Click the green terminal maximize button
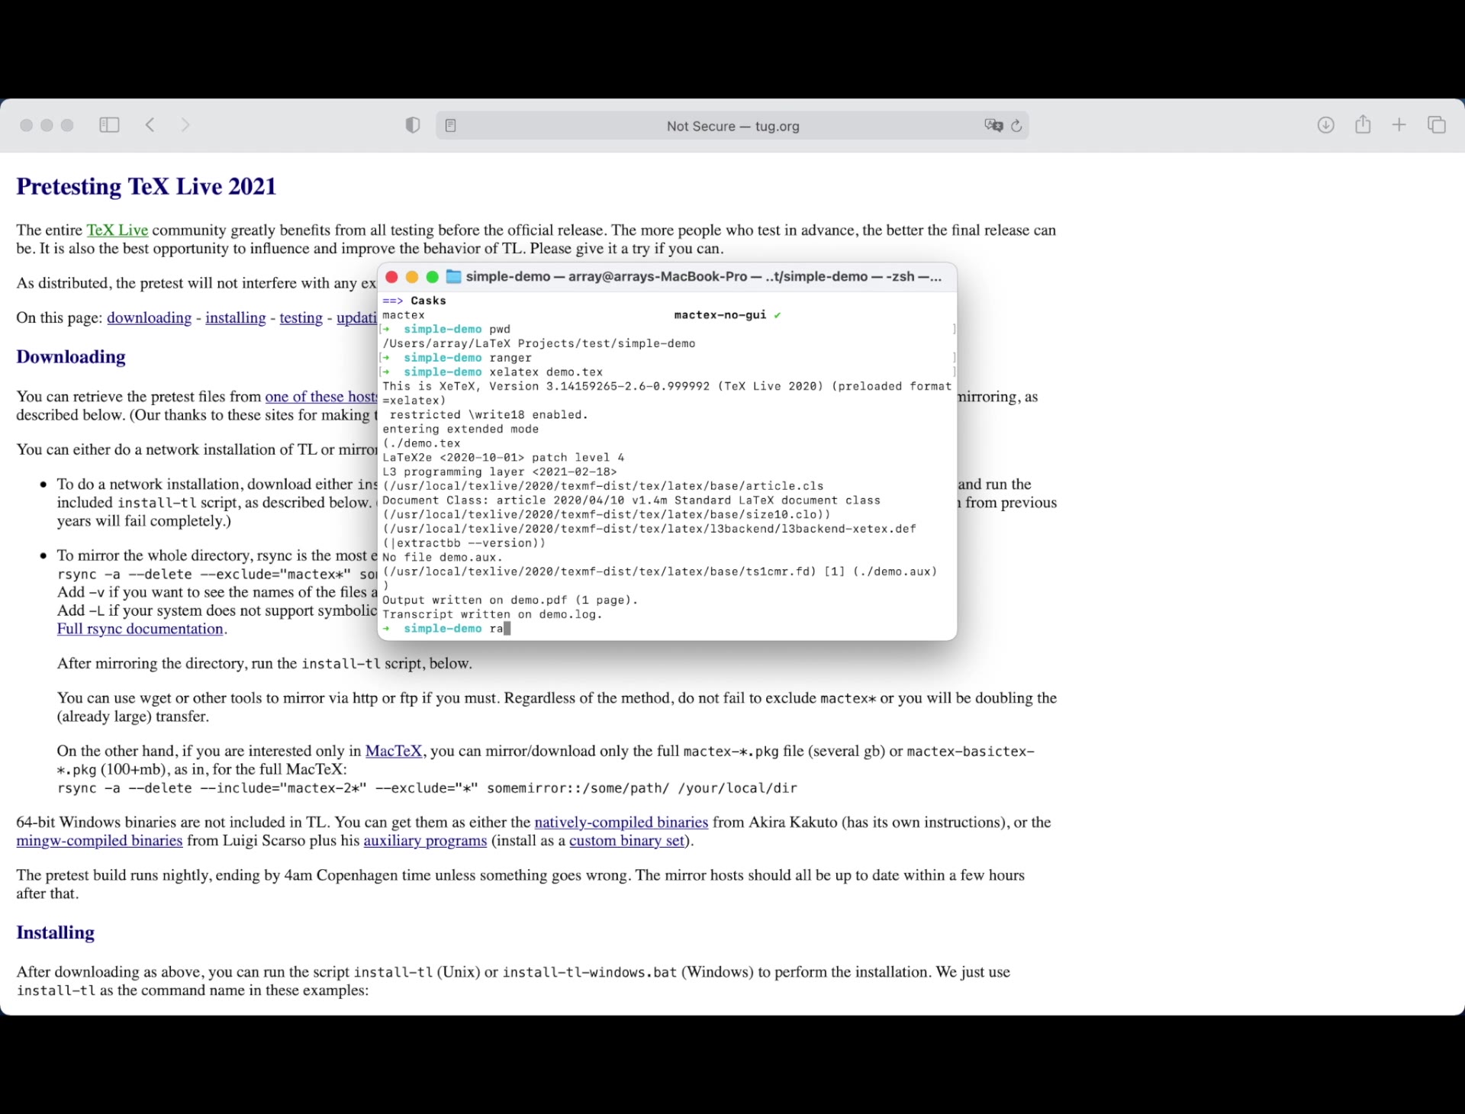The width and height of the screenshot is (1465, 1114). [434, 276]
